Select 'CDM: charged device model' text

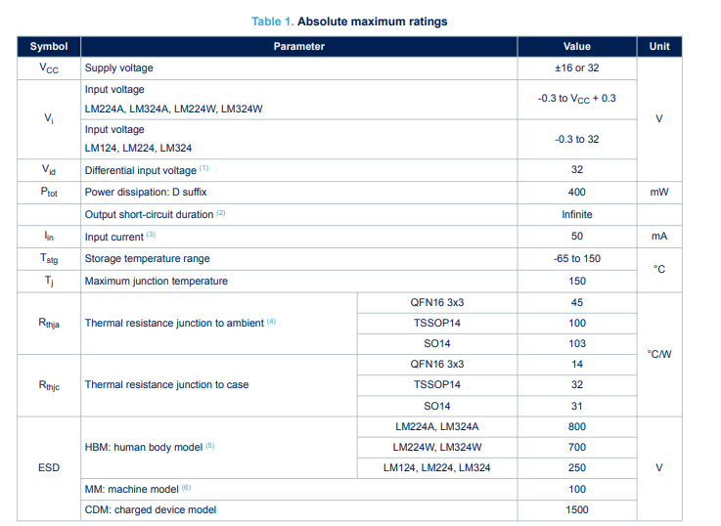click(x=151, y=510)
